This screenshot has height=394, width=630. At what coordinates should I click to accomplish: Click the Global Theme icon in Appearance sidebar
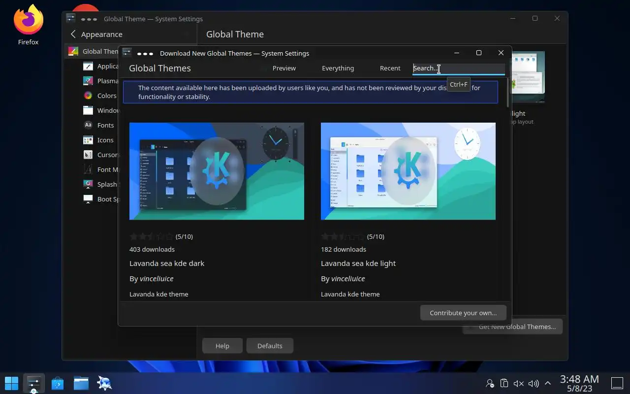73,51
